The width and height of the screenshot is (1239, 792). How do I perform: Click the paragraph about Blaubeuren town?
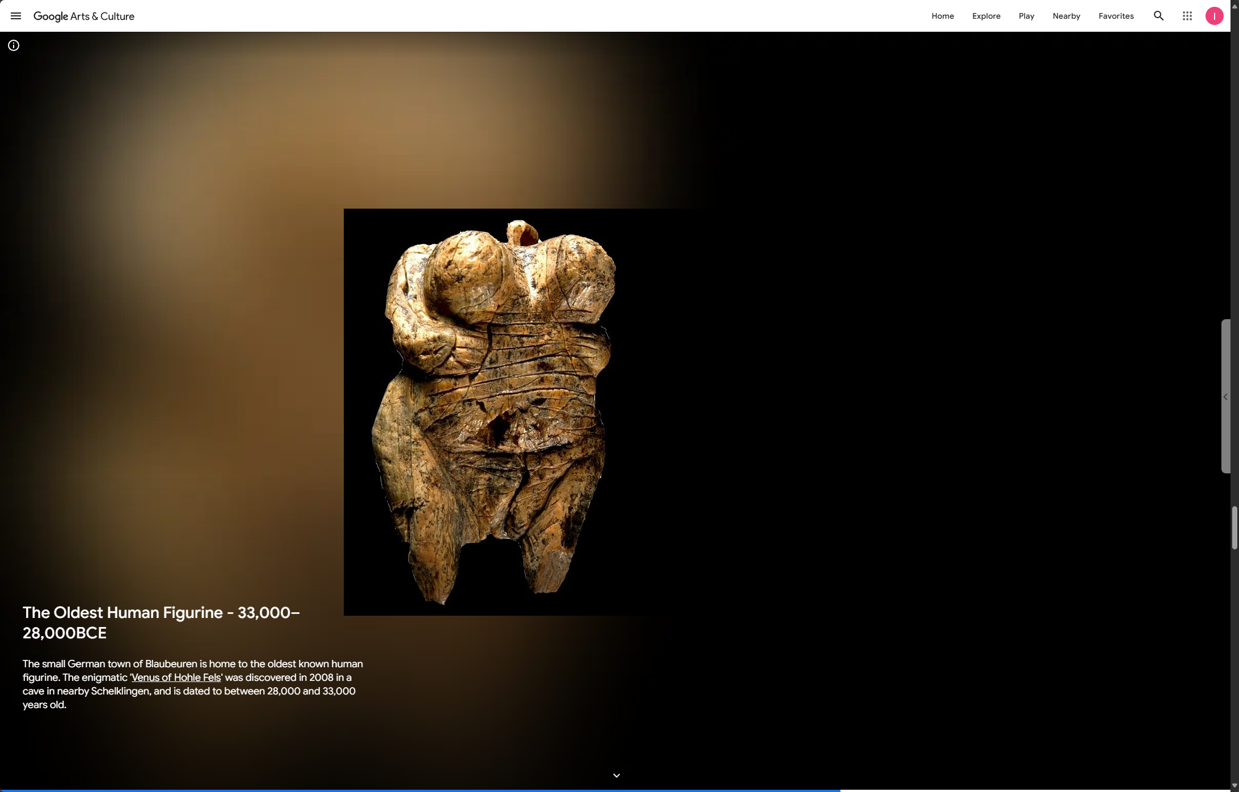(x=193, y=684)
